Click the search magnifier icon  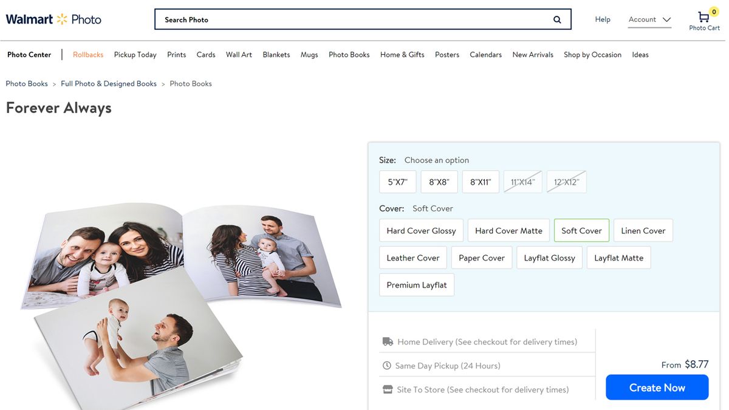(x=556, y=19)
